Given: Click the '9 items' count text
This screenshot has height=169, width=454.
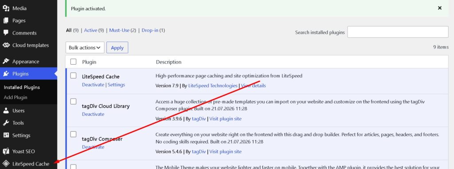Looking at the screenshot, I should (x=441, y=47).
